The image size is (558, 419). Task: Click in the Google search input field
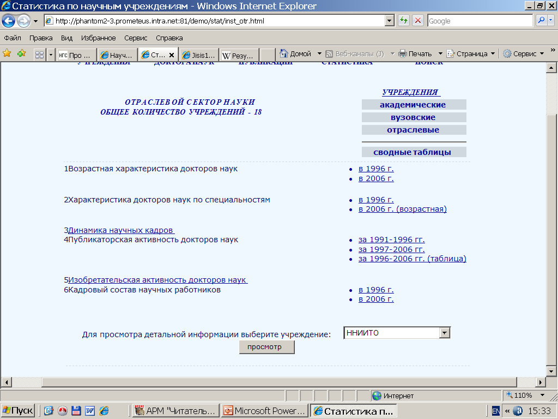click(478, 21)
